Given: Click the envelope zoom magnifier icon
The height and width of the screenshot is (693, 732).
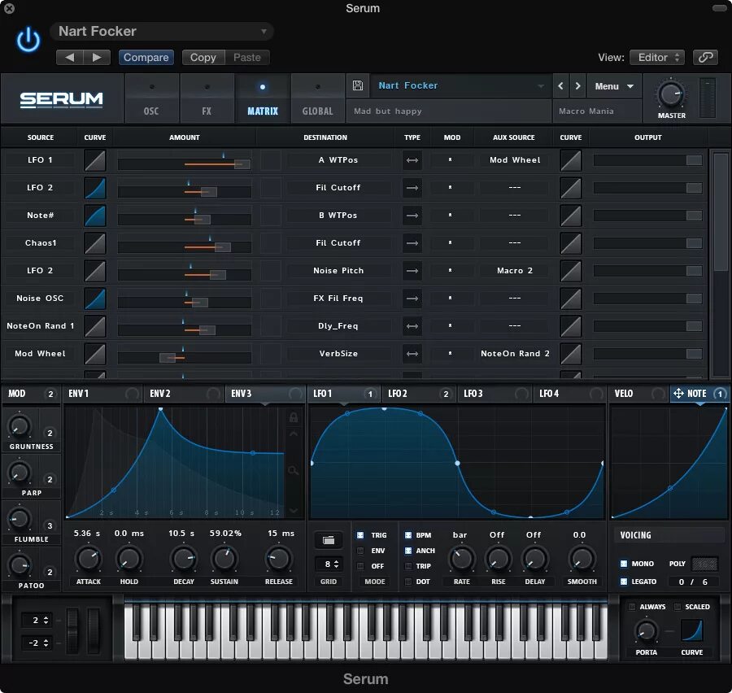Looking at the screenshot, I should point(293,471).
